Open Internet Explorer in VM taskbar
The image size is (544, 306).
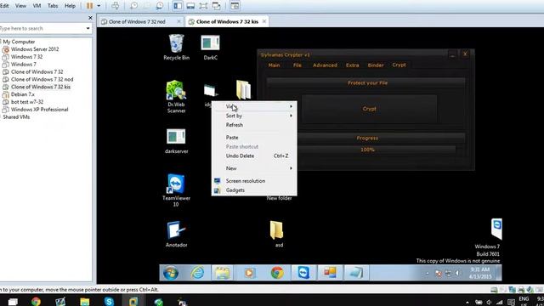tap(198, 273)
